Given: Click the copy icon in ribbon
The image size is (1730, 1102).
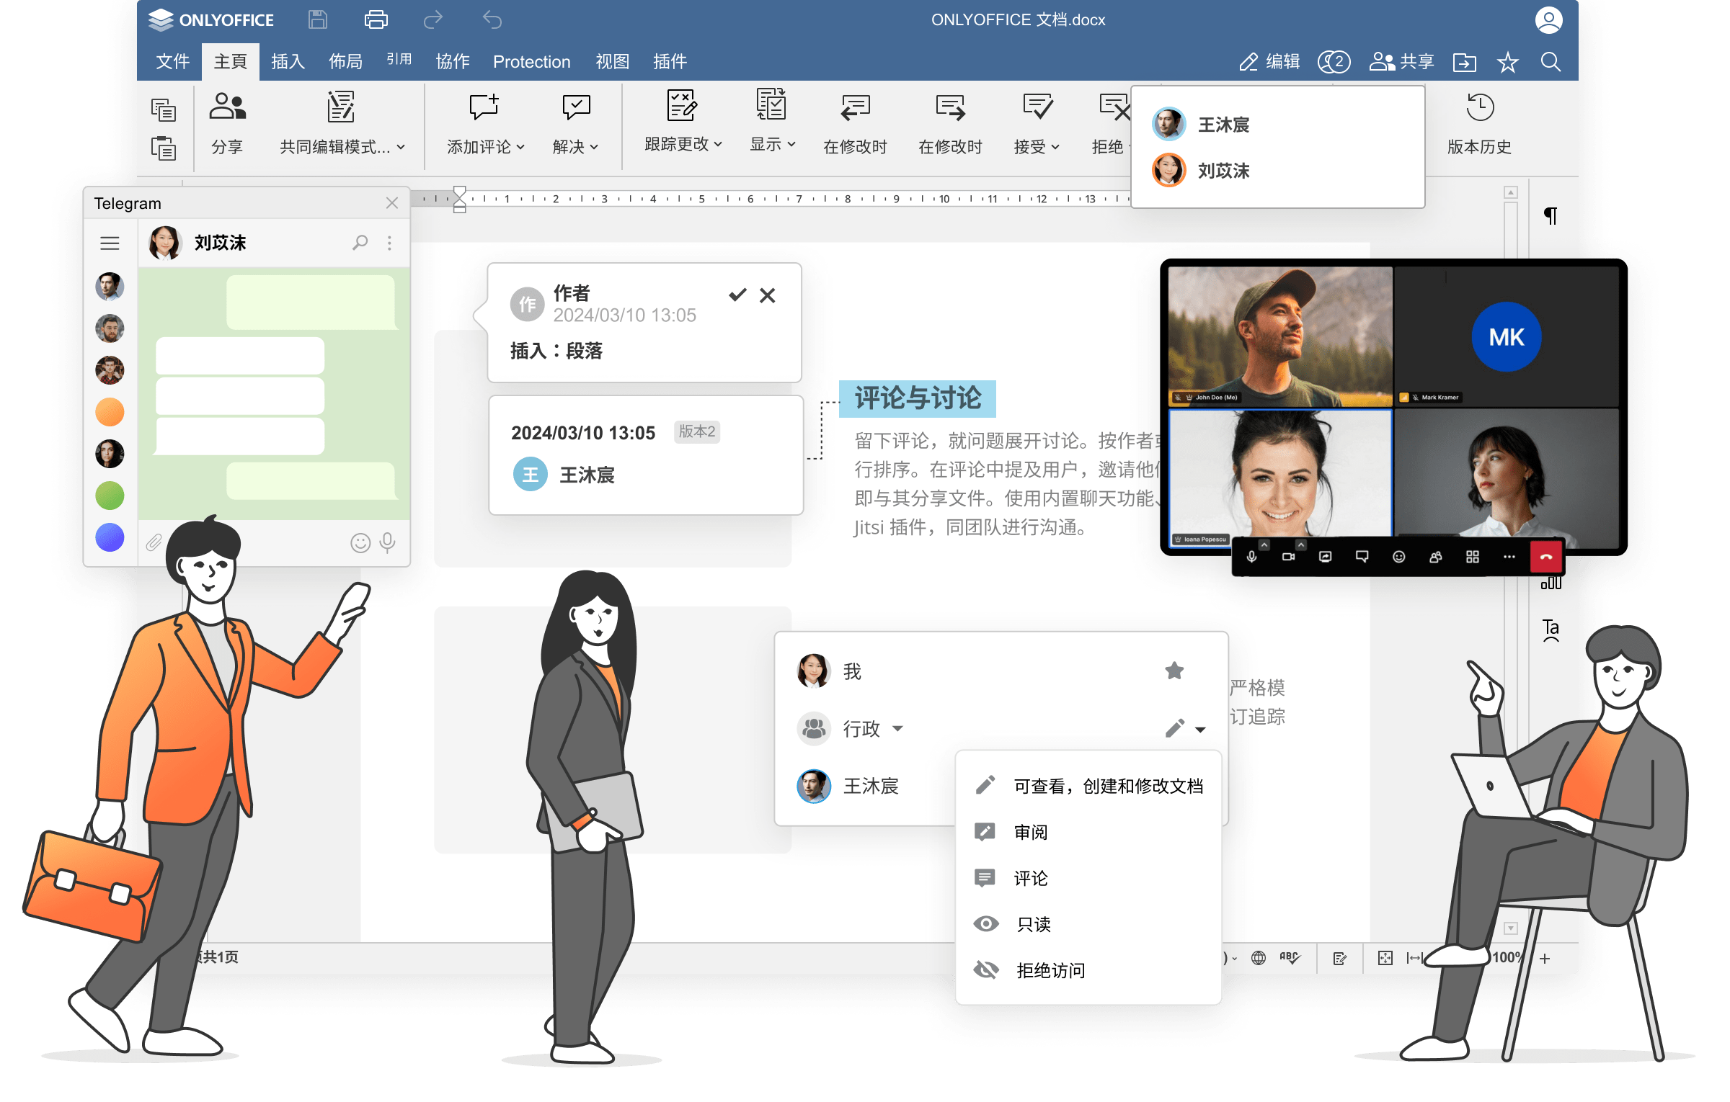Looking at the screenshot, I should pos(164,109).
